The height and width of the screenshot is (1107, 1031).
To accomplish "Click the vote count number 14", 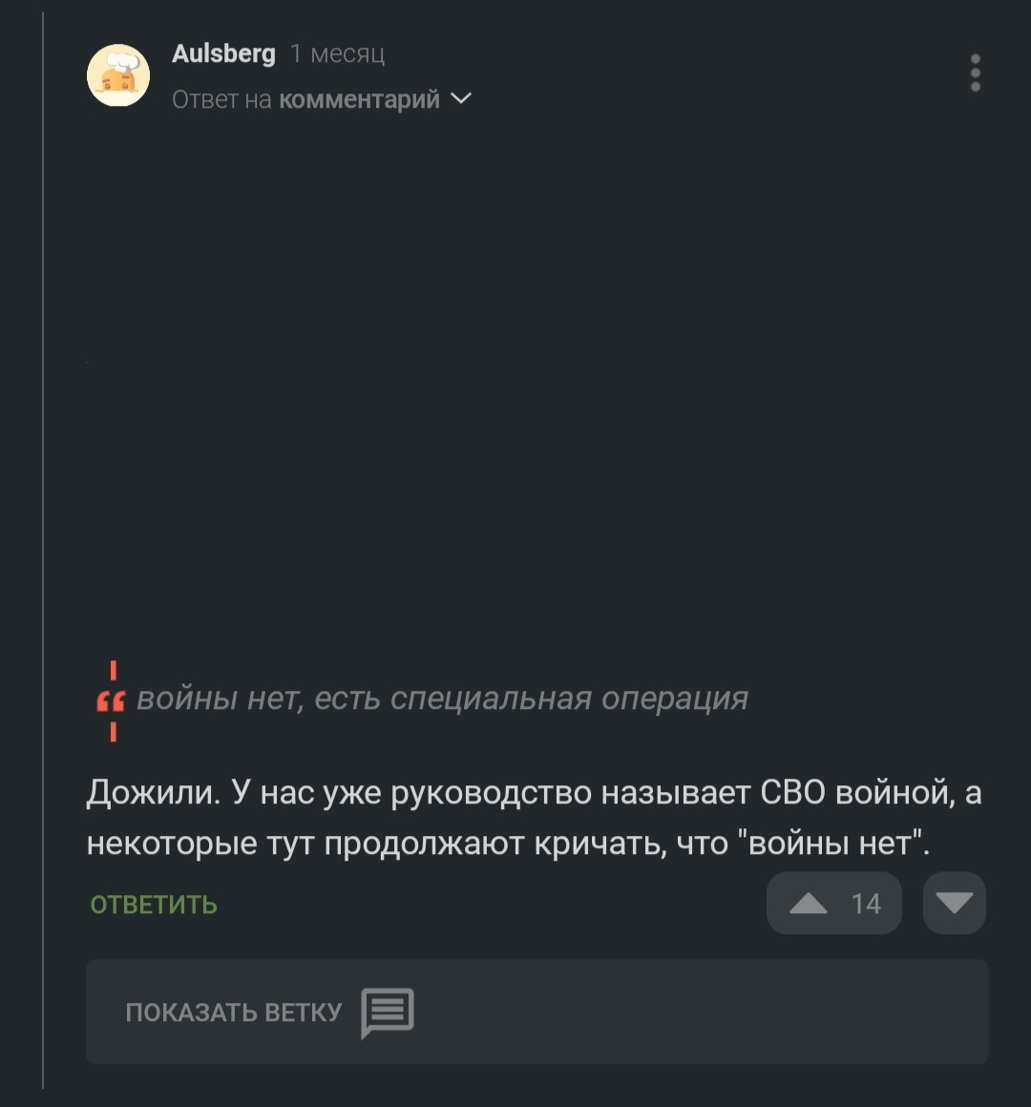I will pos(866,904).
